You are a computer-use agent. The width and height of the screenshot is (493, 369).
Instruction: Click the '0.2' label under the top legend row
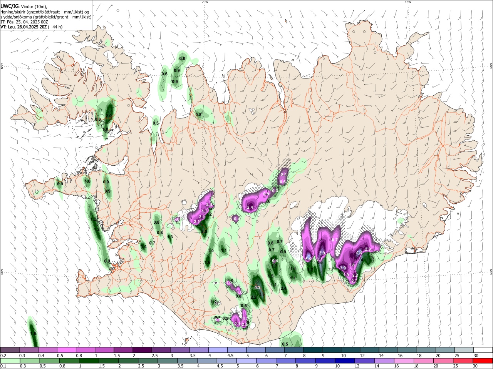(3, 356)
